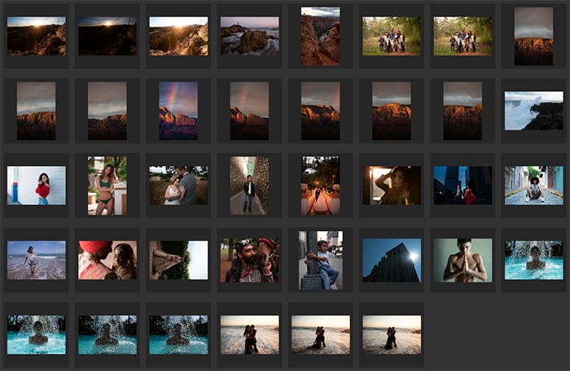
Task: Select the vertical canyon river photo
Action: pos(321,37)
